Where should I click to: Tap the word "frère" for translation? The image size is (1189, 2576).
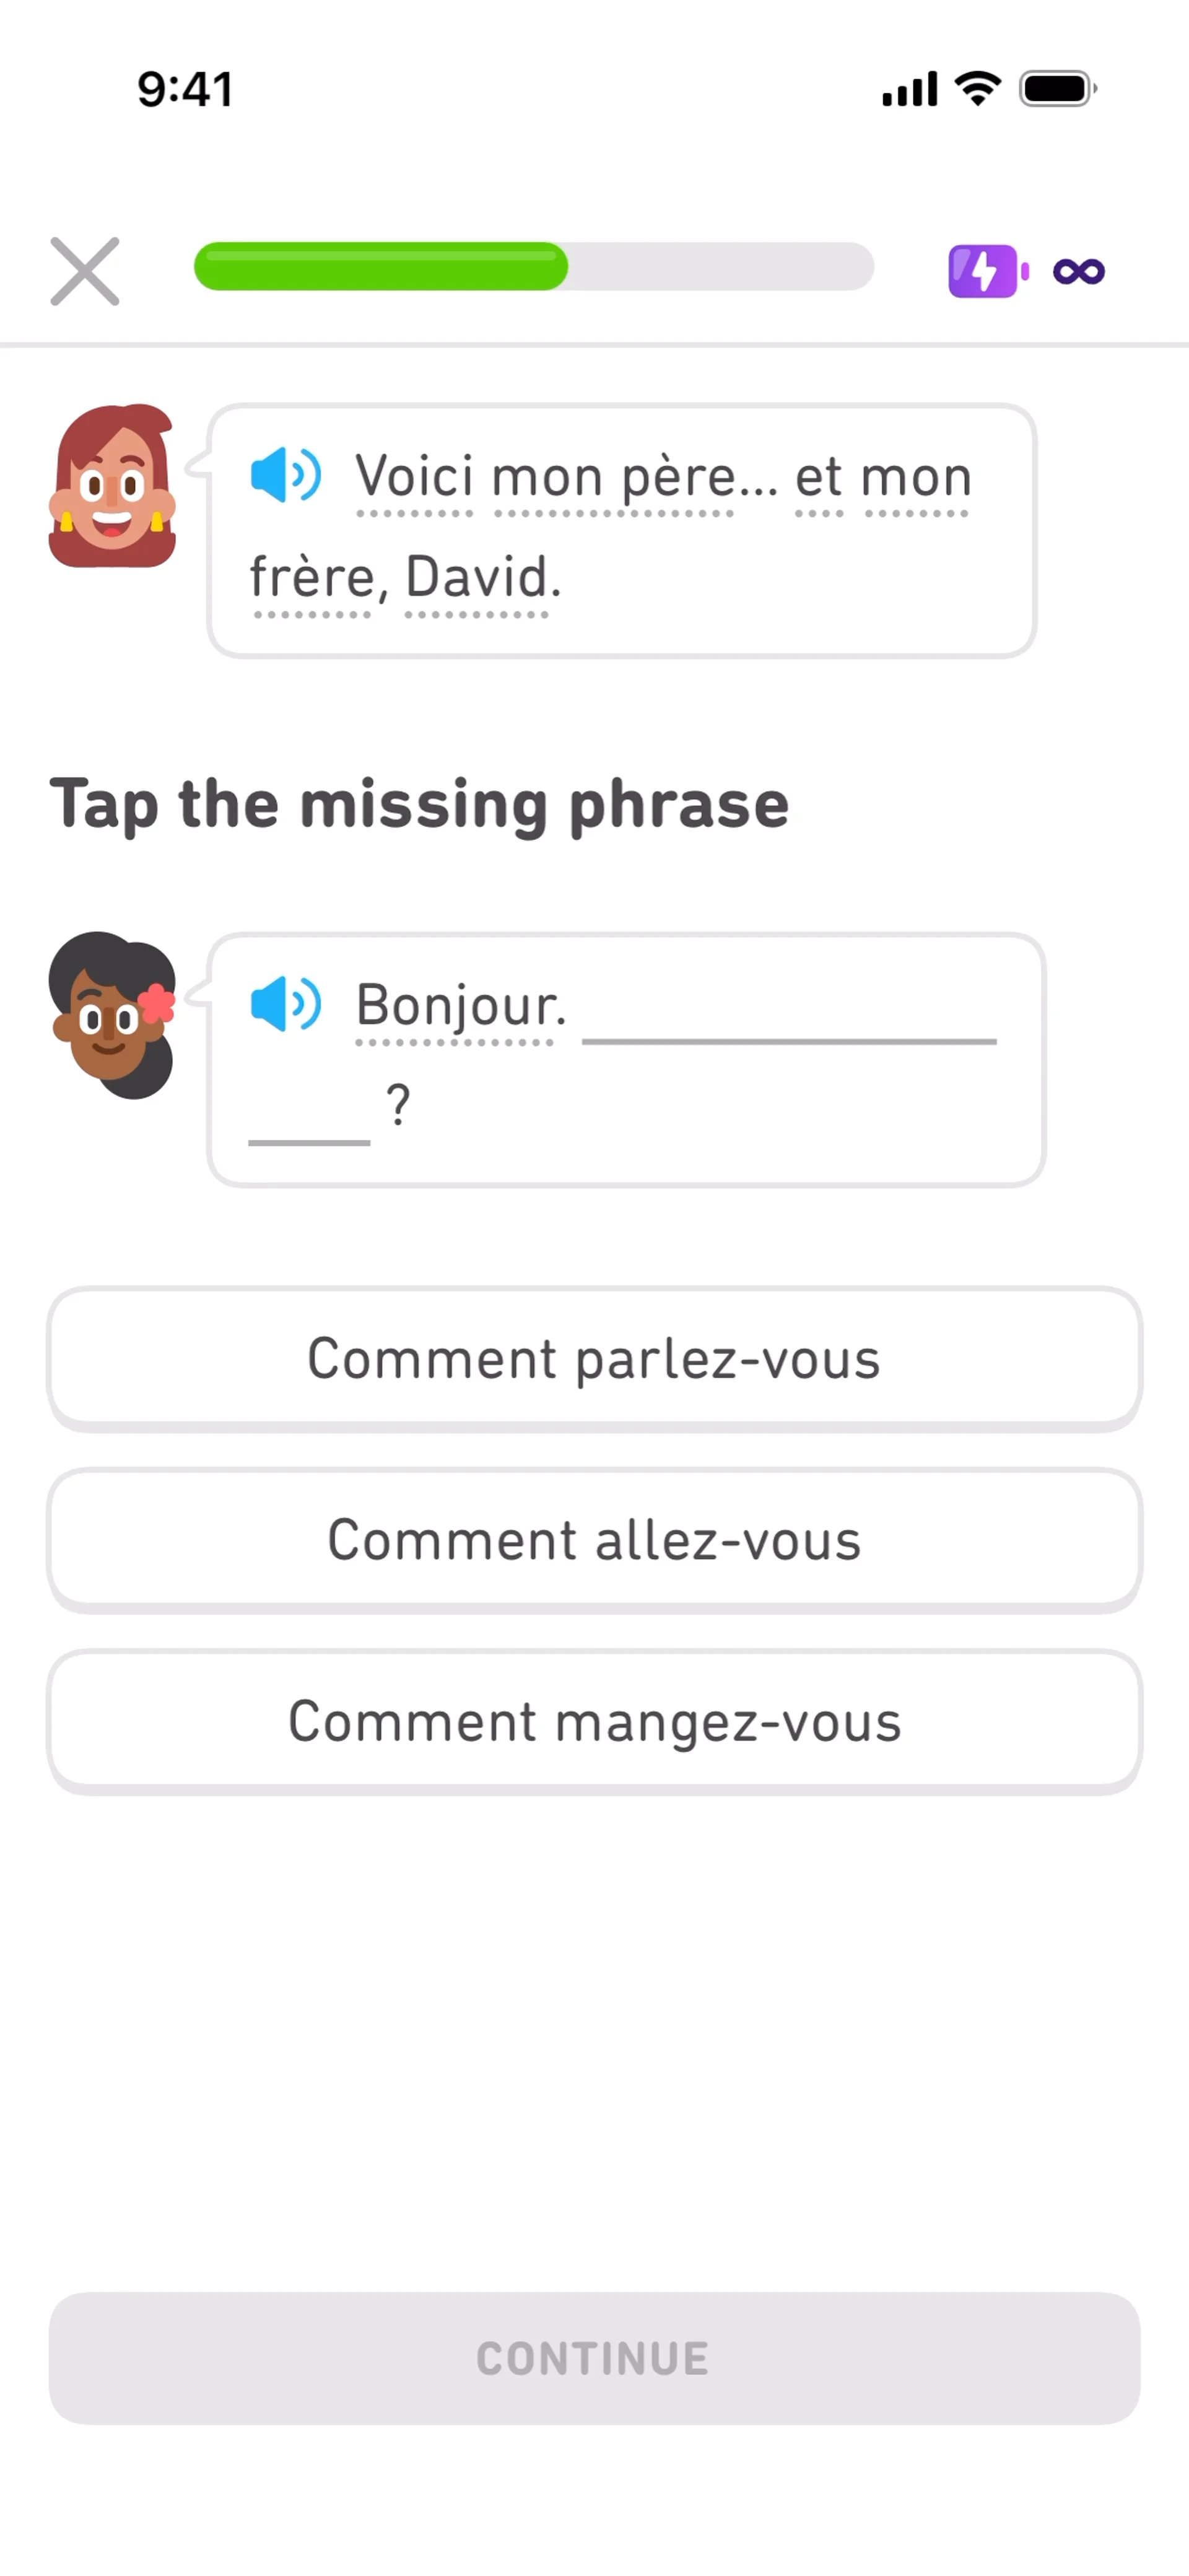coord(312,577)
